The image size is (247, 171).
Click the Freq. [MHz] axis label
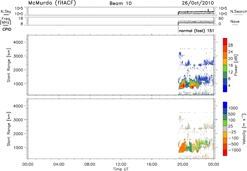click(6, 21)
